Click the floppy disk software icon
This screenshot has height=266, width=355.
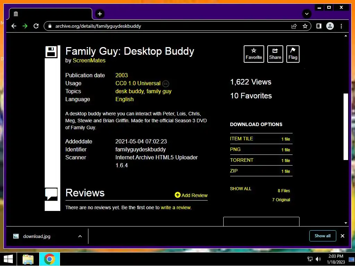click(51, 52)
